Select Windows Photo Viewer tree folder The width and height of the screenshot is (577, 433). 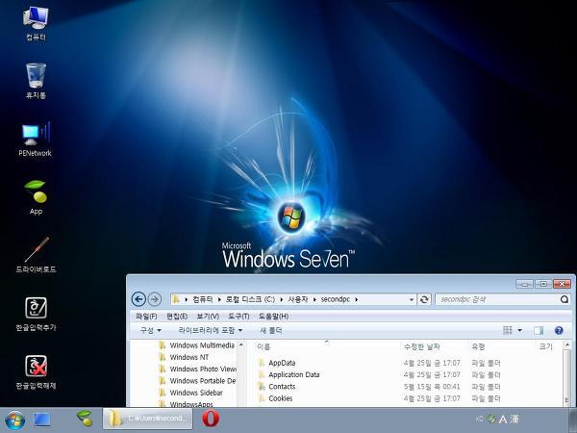click(x=198, y=369)
